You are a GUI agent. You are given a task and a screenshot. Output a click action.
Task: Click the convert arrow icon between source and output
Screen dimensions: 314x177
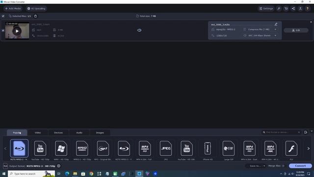coord(139,30)
